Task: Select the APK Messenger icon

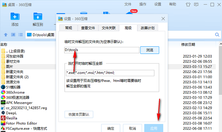Action: [x=3, y=103]
